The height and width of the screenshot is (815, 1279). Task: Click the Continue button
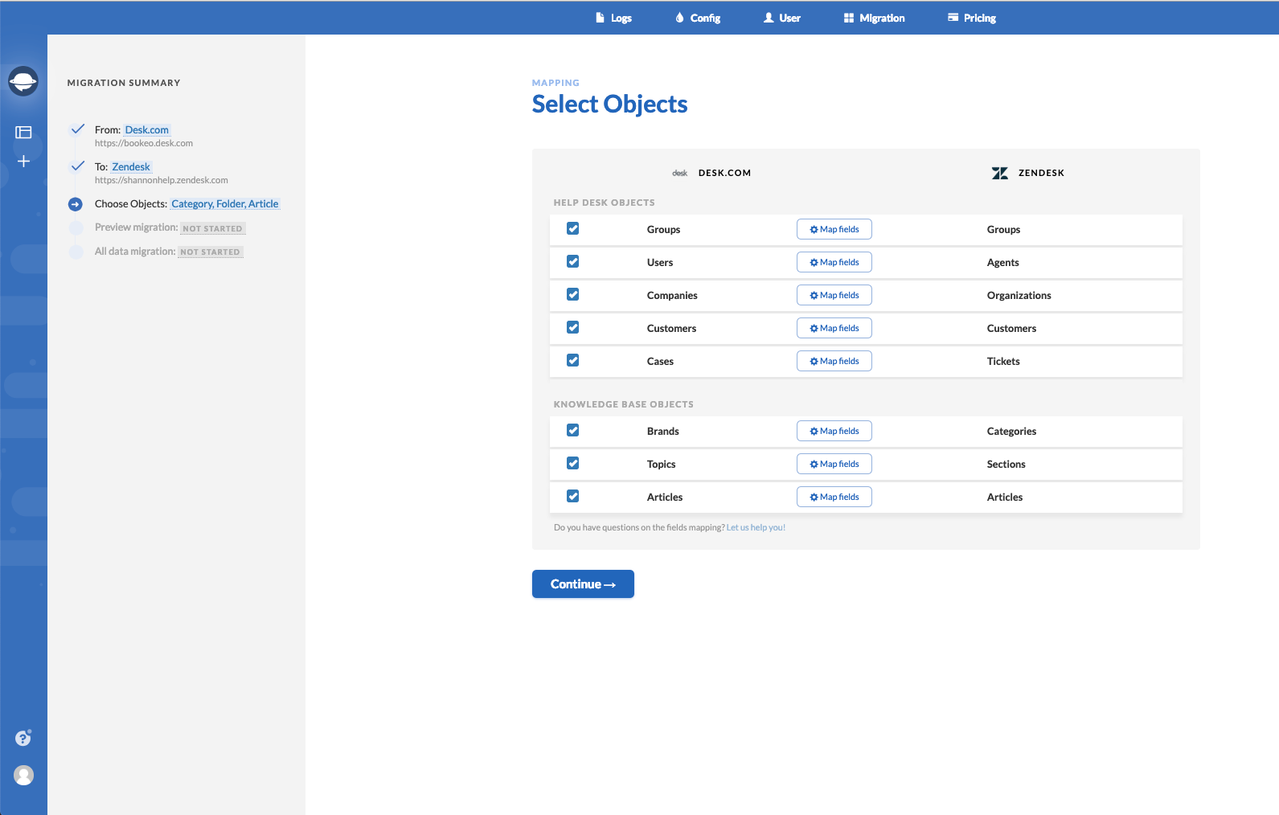(x=583, y=584)
